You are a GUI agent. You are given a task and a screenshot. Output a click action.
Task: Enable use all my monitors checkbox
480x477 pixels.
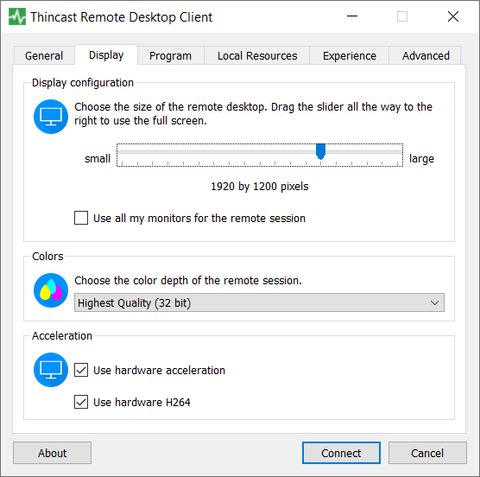pos(81,218)
